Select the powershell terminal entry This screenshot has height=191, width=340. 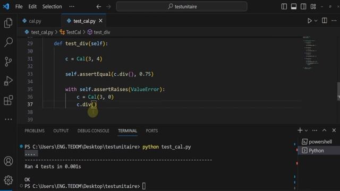[x=319, y=142]
